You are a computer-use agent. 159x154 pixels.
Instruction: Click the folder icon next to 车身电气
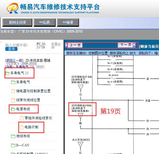coord(13,82)
